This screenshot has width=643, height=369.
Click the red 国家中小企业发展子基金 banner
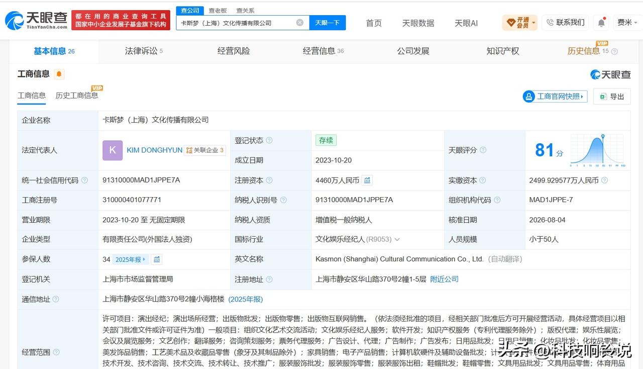(x=121, y=21)
